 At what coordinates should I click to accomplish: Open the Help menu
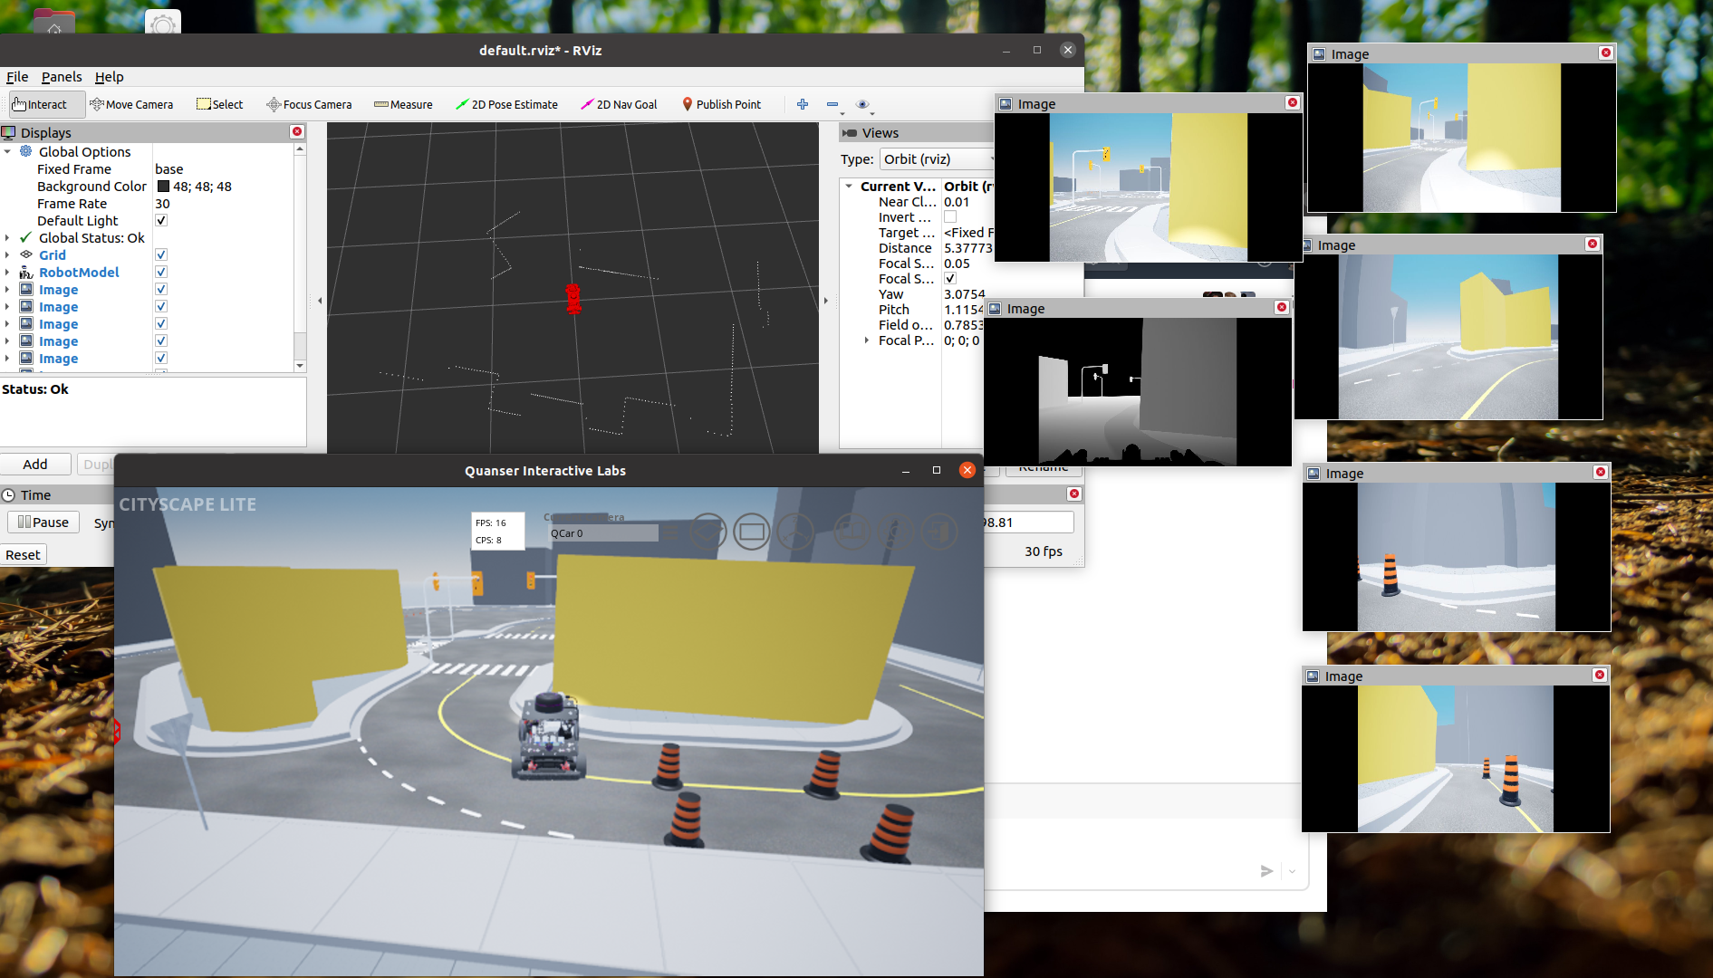[109, 77]
